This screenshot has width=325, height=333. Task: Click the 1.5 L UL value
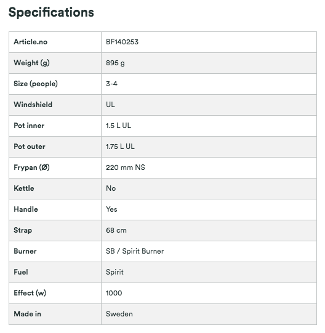[119, 126]
